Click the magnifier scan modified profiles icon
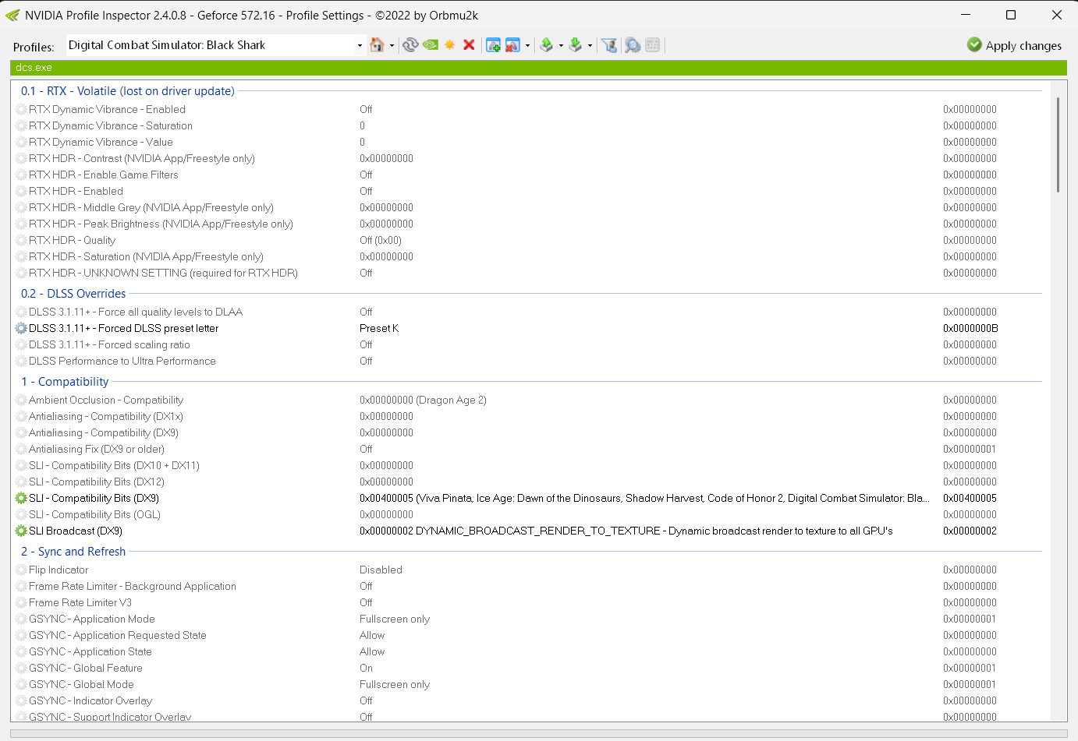 click(633, 45)
